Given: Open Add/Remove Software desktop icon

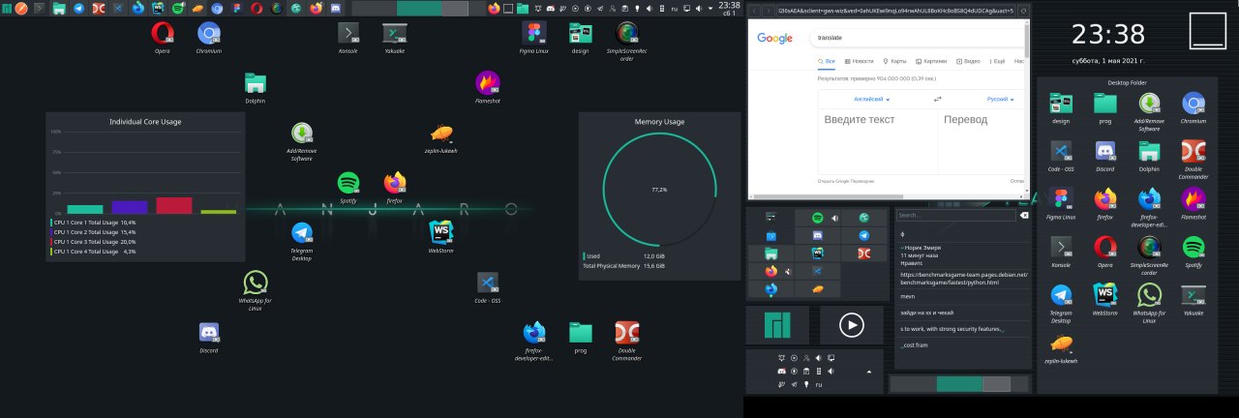Looking at the screenshot, I should [x=301, y=140].
